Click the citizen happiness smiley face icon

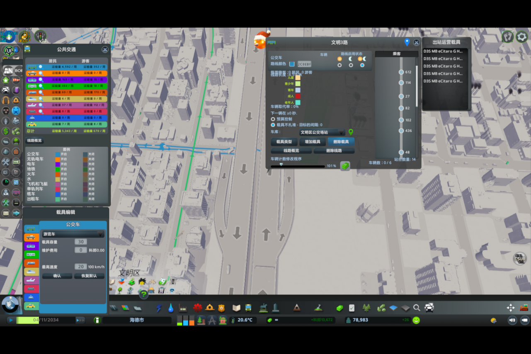point(416,320)
